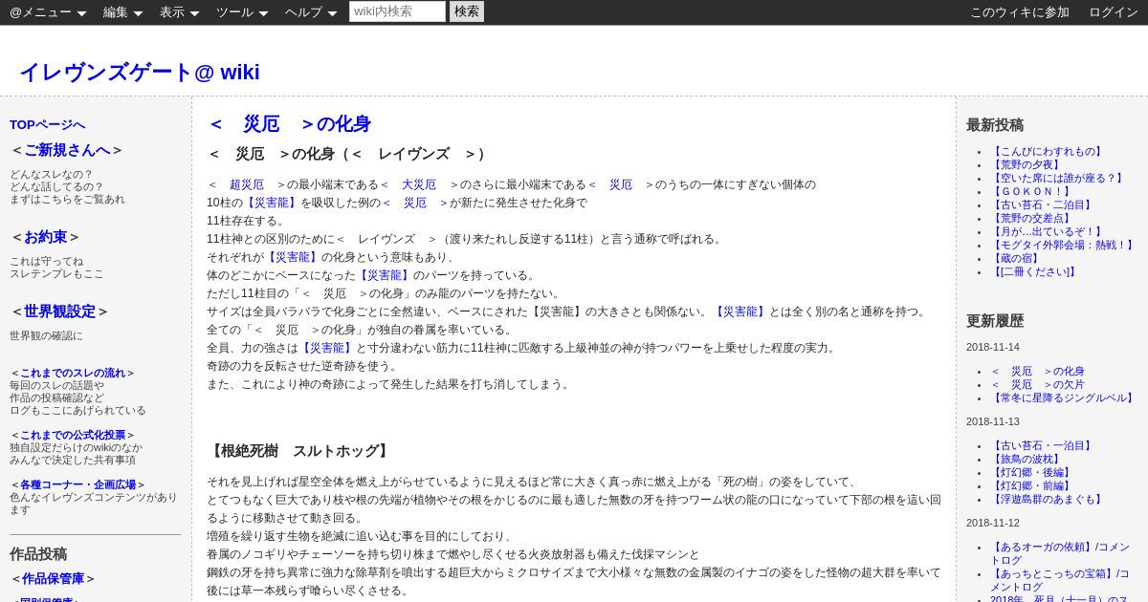
Task: Open 世界観設定 sidebar link
Action: click(x=60, y=312)
